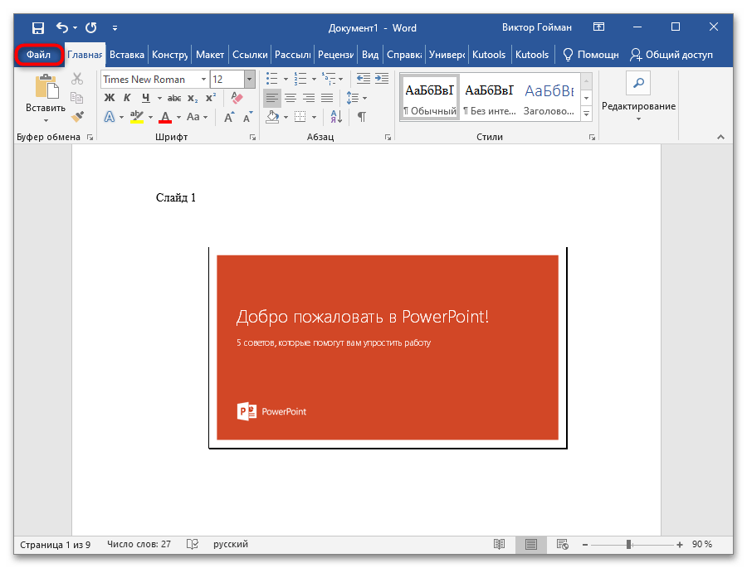Toggle strikethrough text formatting
The height and width of the screenshot is (568, 747).
[173, 98]
